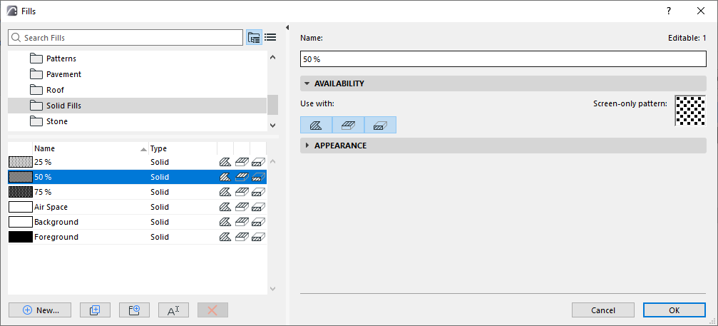Collapse left panel with small arrow
This screenshot has width=718, height=326.
click(287, 28)
